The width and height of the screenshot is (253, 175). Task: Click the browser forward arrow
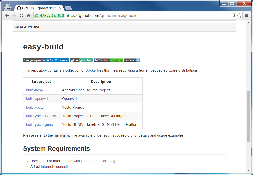point(14,16)
